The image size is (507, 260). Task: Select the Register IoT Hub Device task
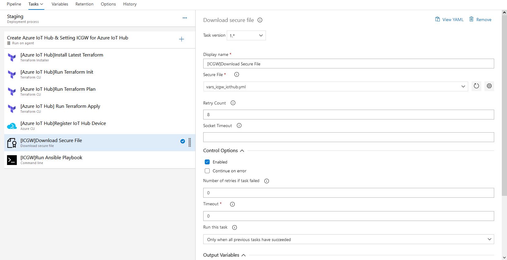(x=63, y=123)
